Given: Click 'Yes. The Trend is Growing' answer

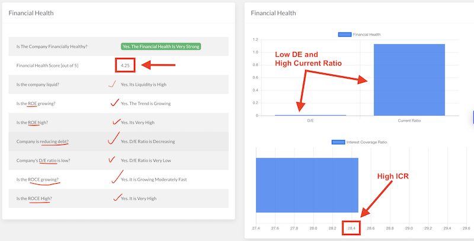Looking at the screenshot, I should click(x=146, y=103).
